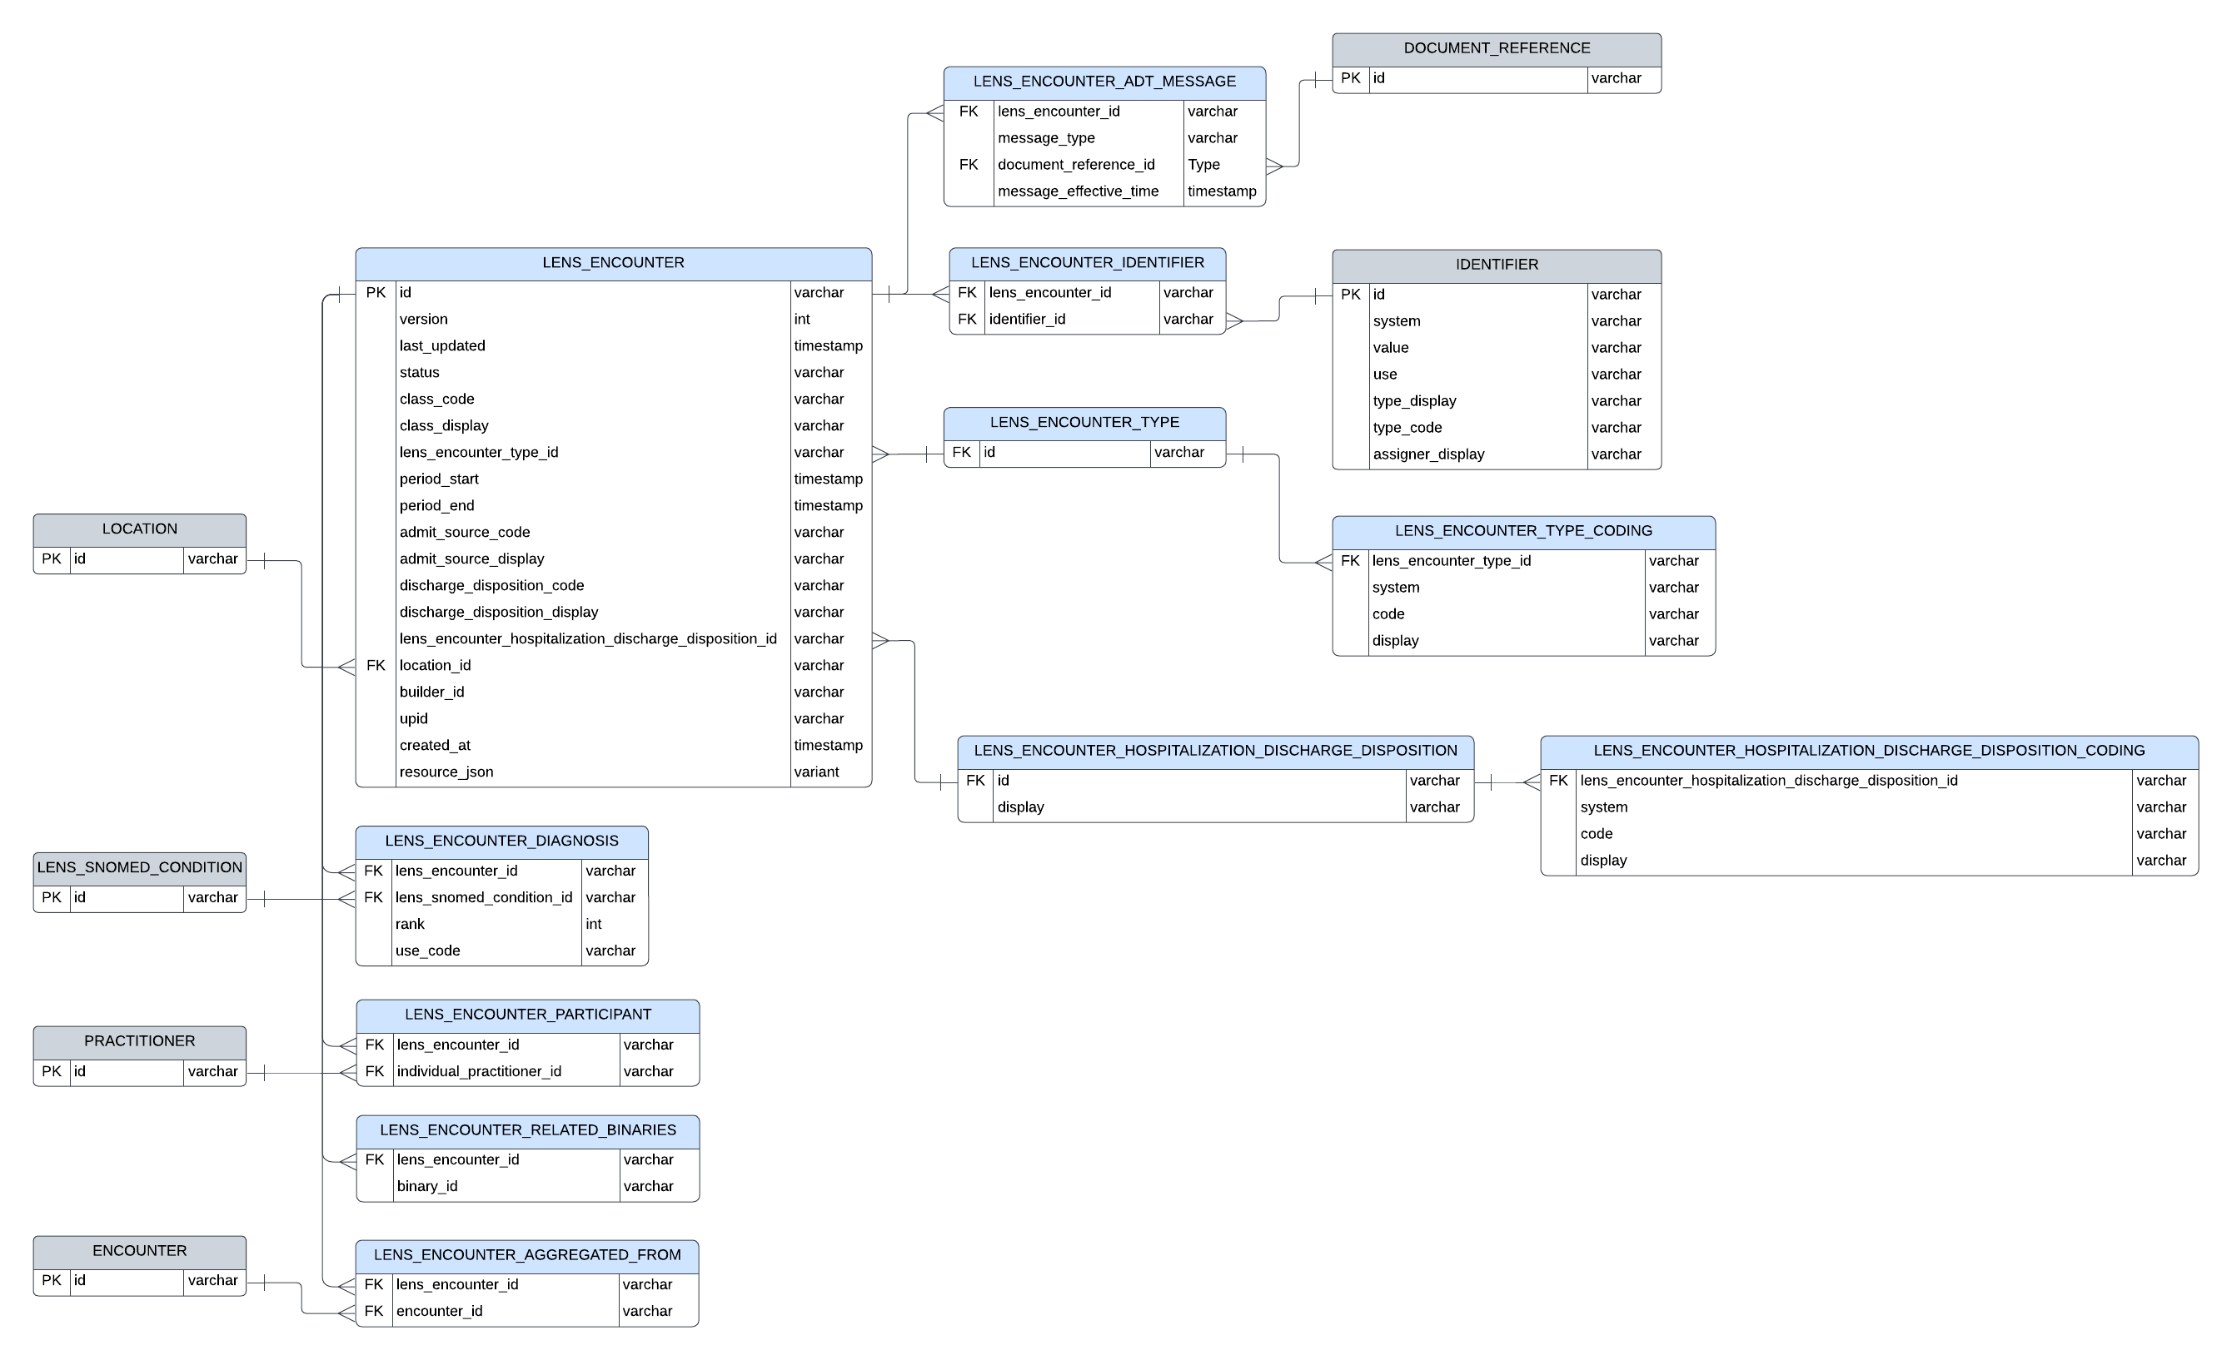Click the binary_id field row
2232x1360 pixels.
(426, 1187)
